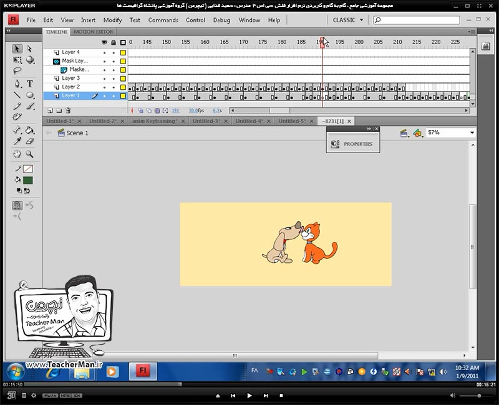The height and width of the screenshot is (405, 499).
Task: Click KMPlayer play button
Action: (249, 396)
